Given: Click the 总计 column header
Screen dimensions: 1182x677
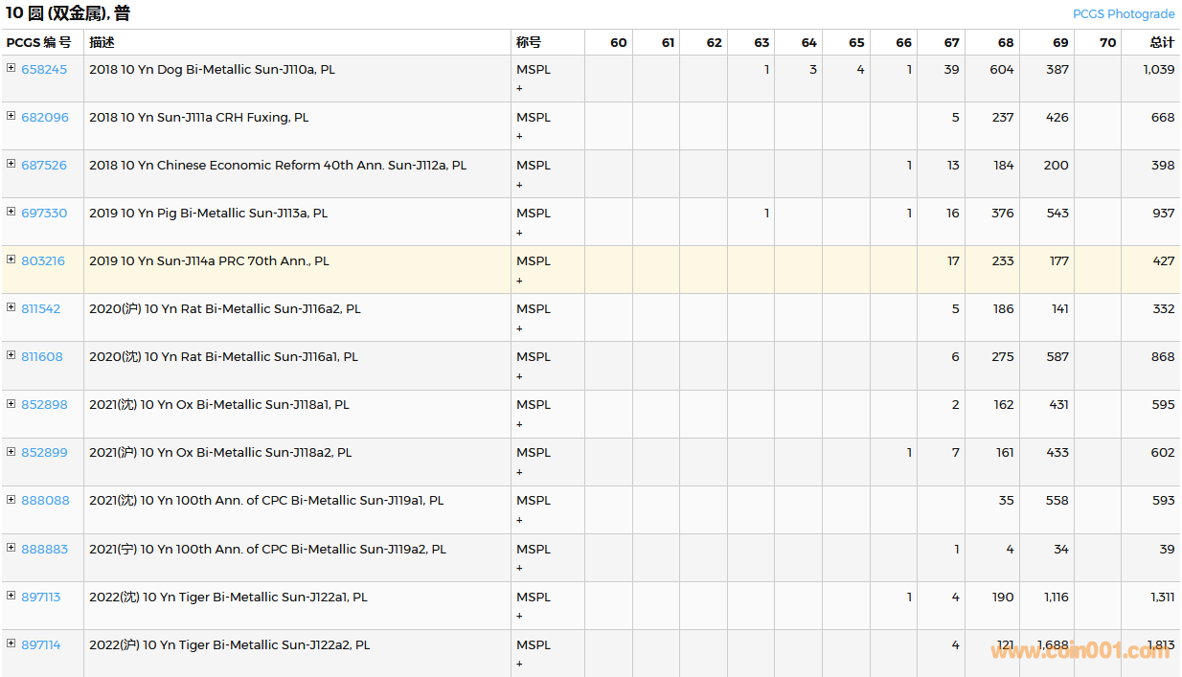Looking at the screenshot, I should [x=1161, y=42].
